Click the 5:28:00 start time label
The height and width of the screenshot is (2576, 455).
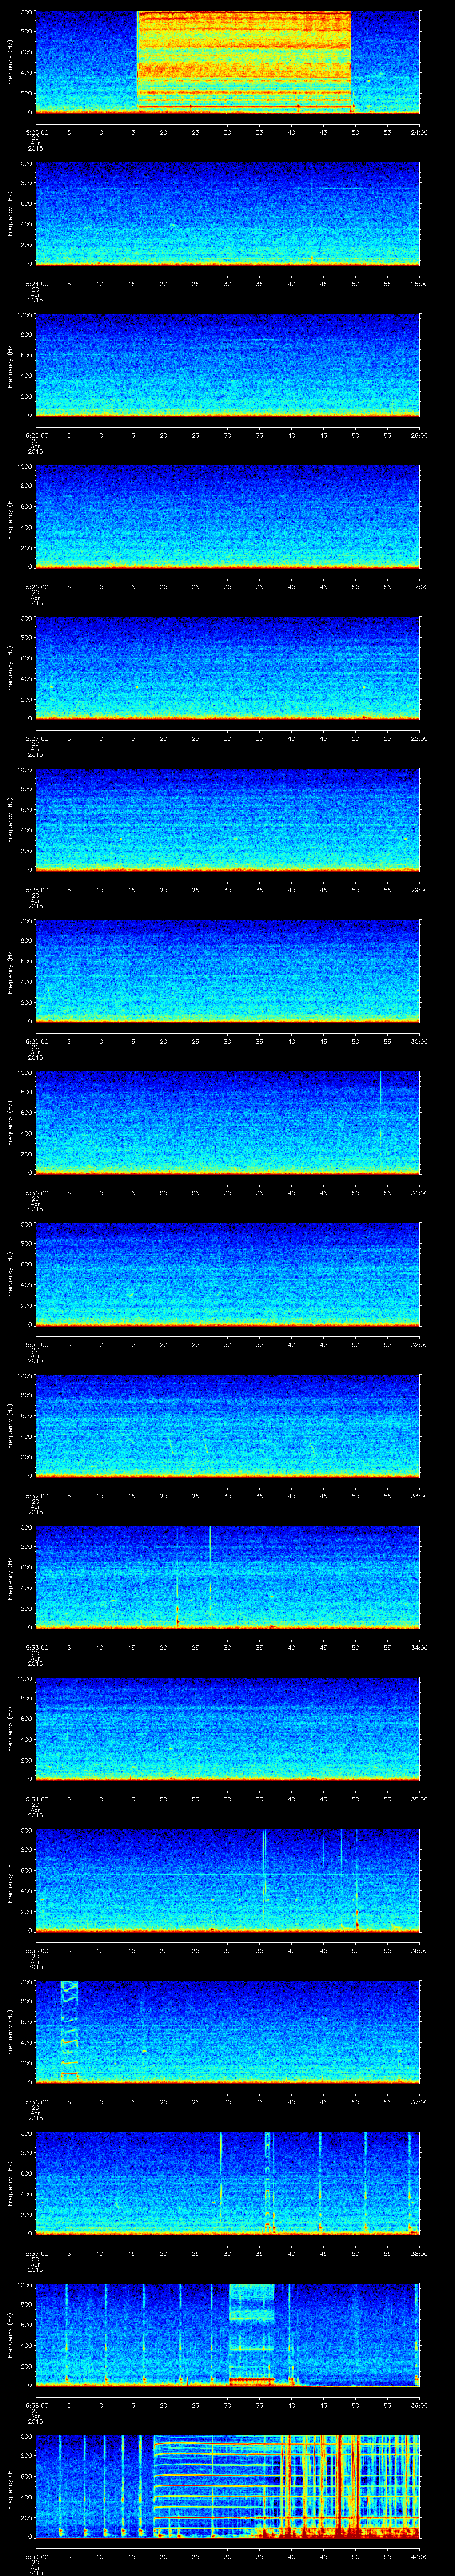pos(36,890)
